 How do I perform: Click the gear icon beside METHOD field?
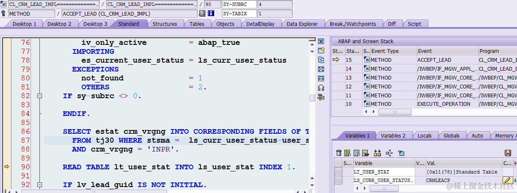tap(4, 13)
